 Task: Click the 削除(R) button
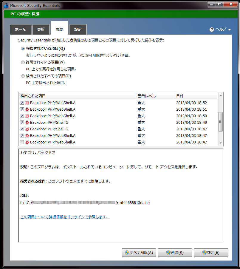(175, 253)
